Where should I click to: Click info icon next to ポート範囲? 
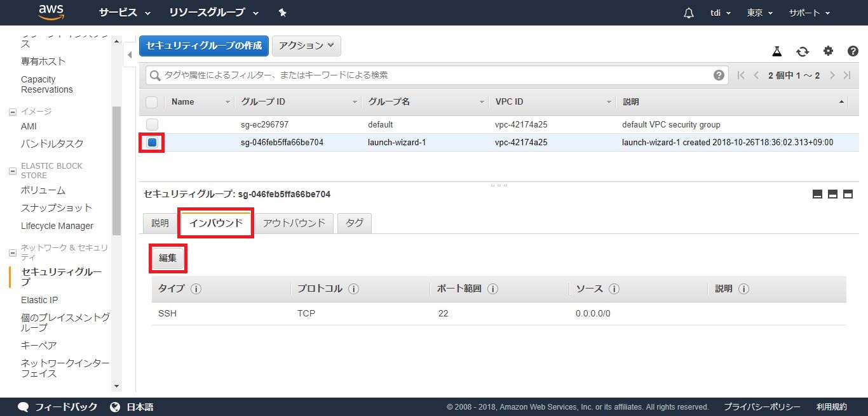point(492,289)
